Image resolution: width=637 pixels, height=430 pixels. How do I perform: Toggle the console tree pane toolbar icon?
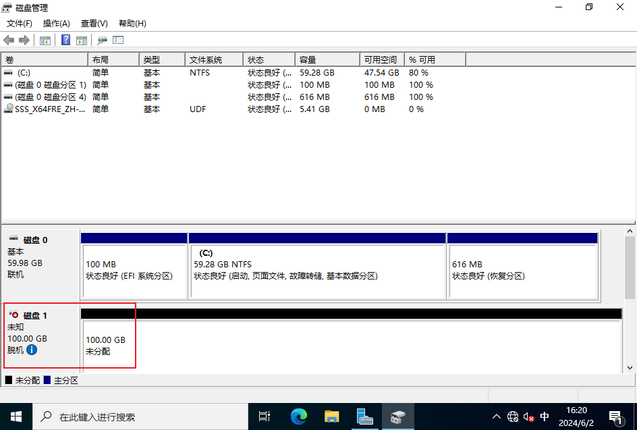coord(45,41)
